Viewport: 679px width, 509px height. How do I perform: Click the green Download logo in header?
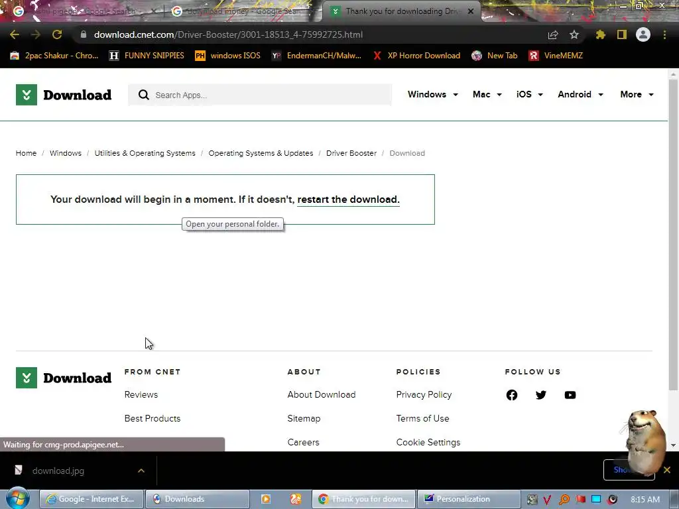64,95
